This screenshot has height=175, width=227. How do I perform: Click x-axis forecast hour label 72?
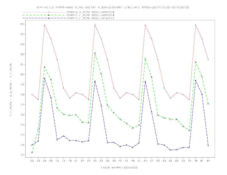point(183,161)
